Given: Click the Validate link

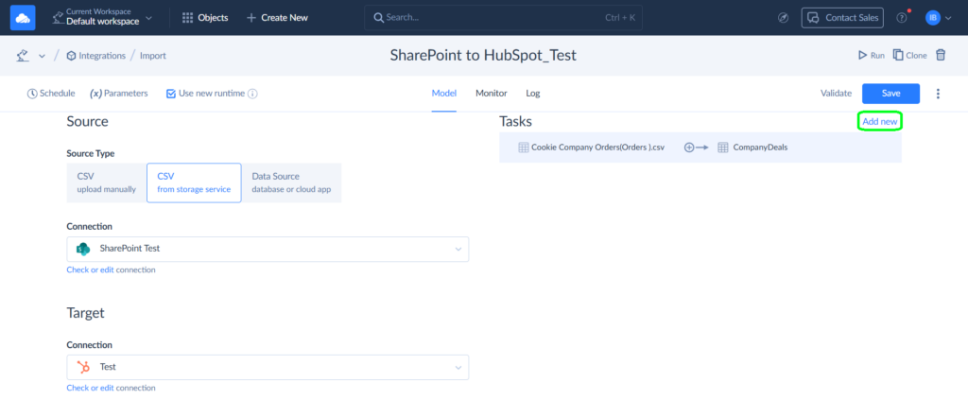Looking at the screenshot, I should point(836,94).
